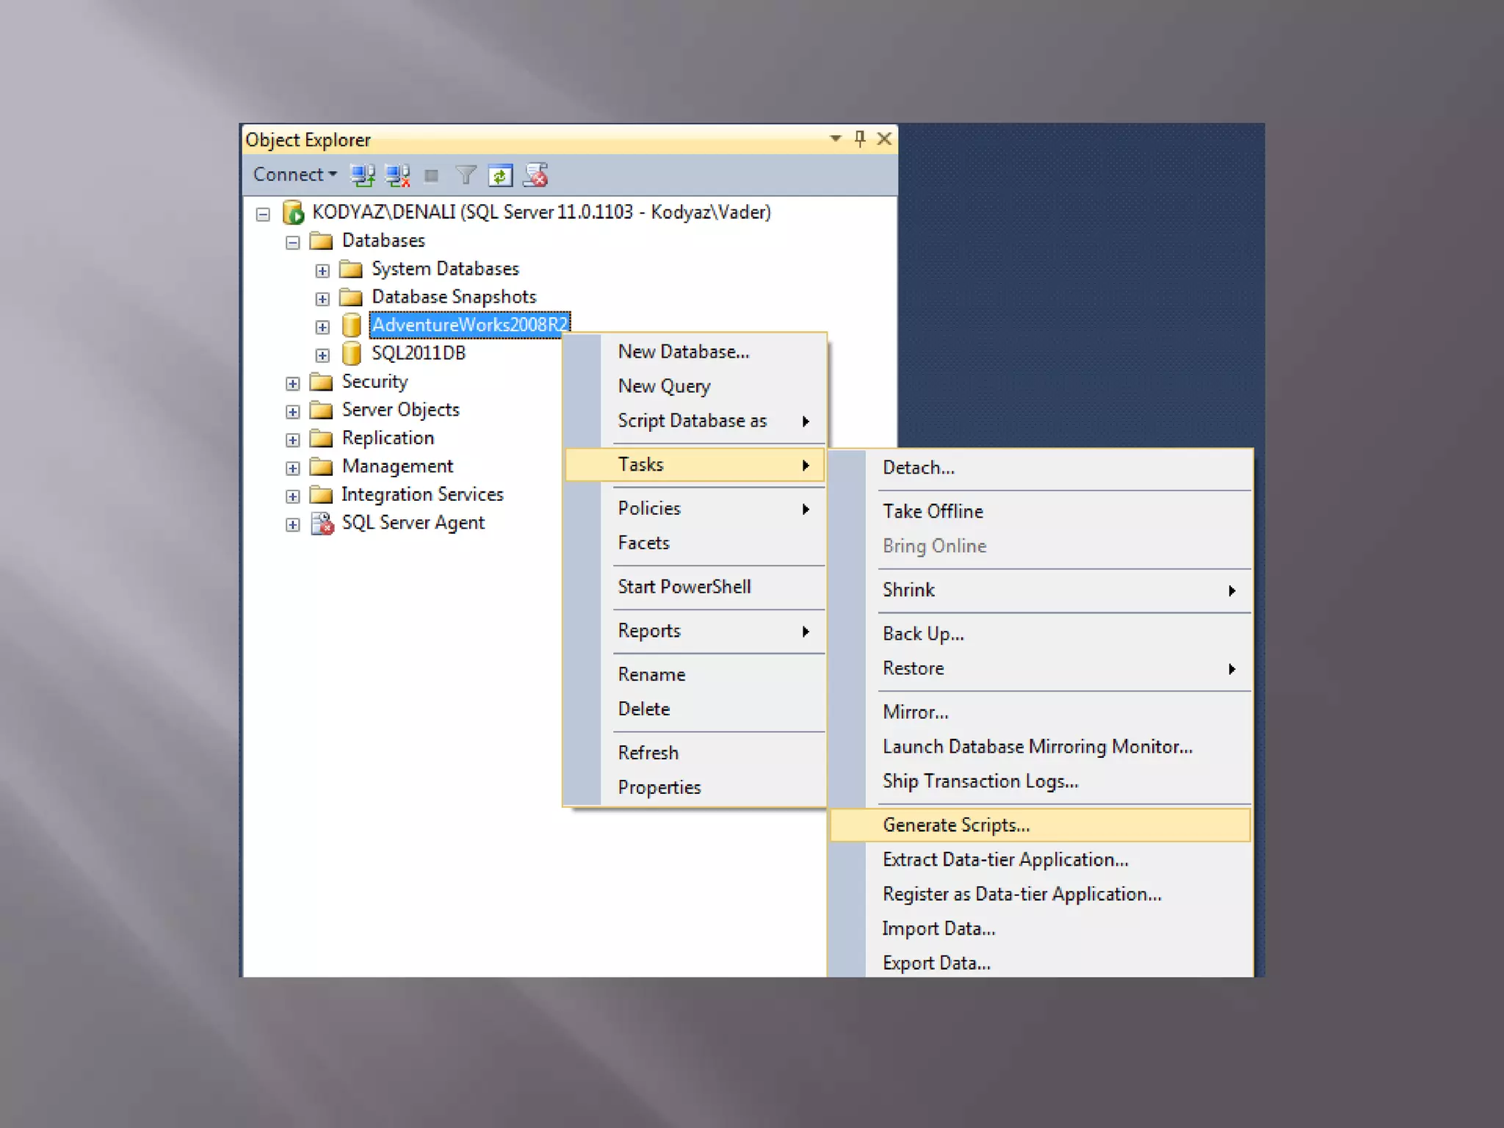Image resolution: width=1504 pixels, height=1128 pixels.
Task: Click the Management folder icon
Action: point(321,466)
